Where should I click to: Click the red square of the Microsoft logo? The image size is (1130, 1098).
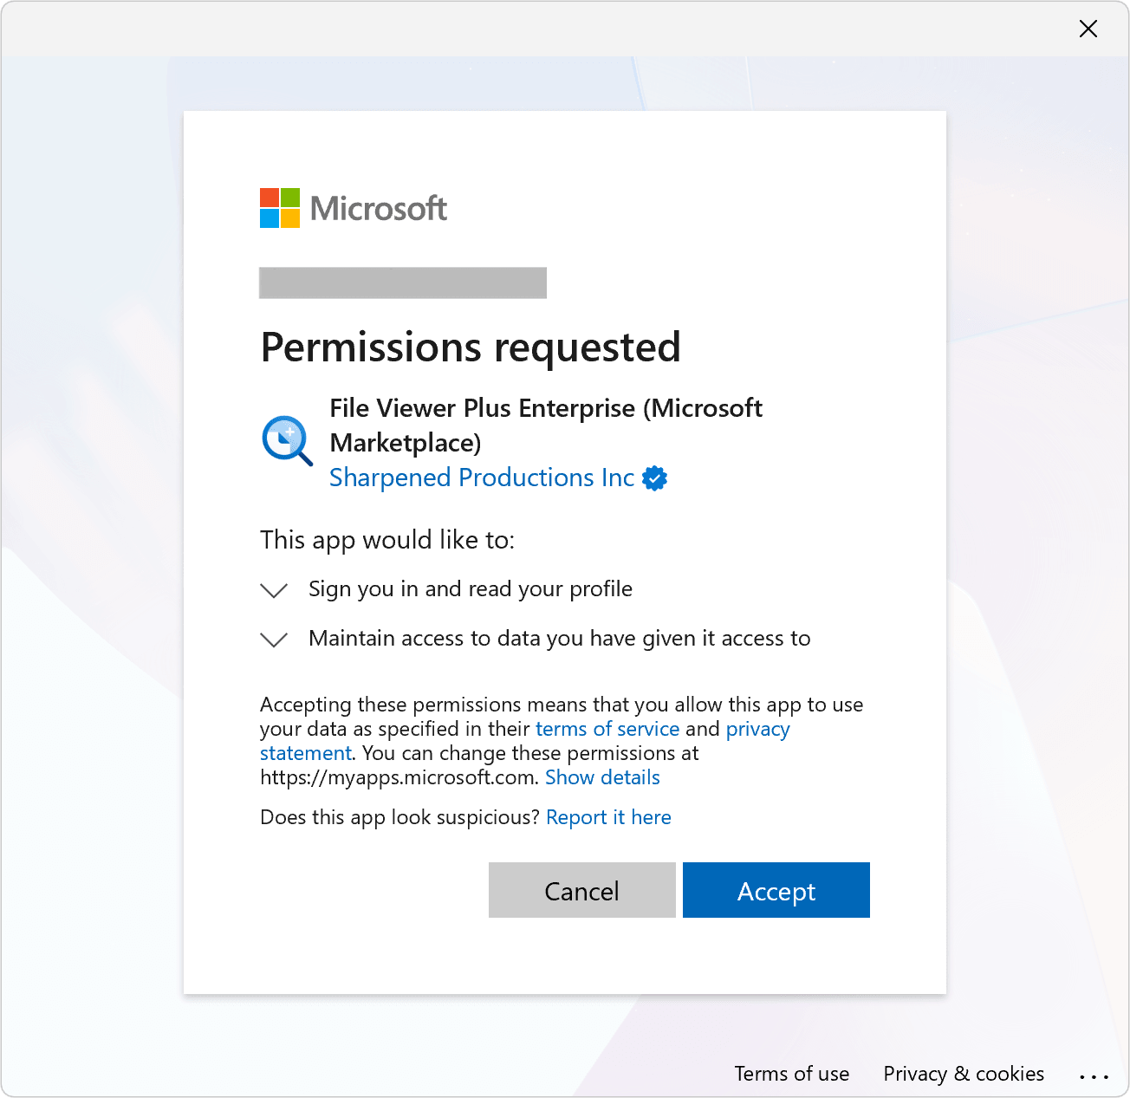[269, 198]
